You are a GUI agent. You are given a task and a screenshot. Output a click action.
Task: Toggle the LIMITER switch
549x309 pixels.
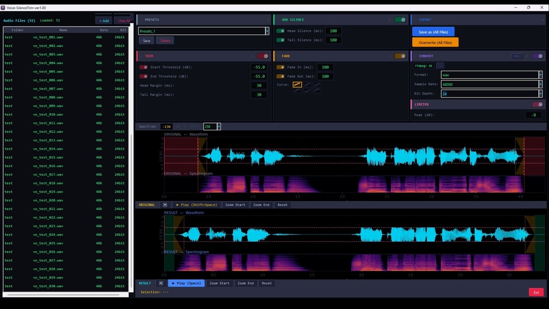[537, 105]
